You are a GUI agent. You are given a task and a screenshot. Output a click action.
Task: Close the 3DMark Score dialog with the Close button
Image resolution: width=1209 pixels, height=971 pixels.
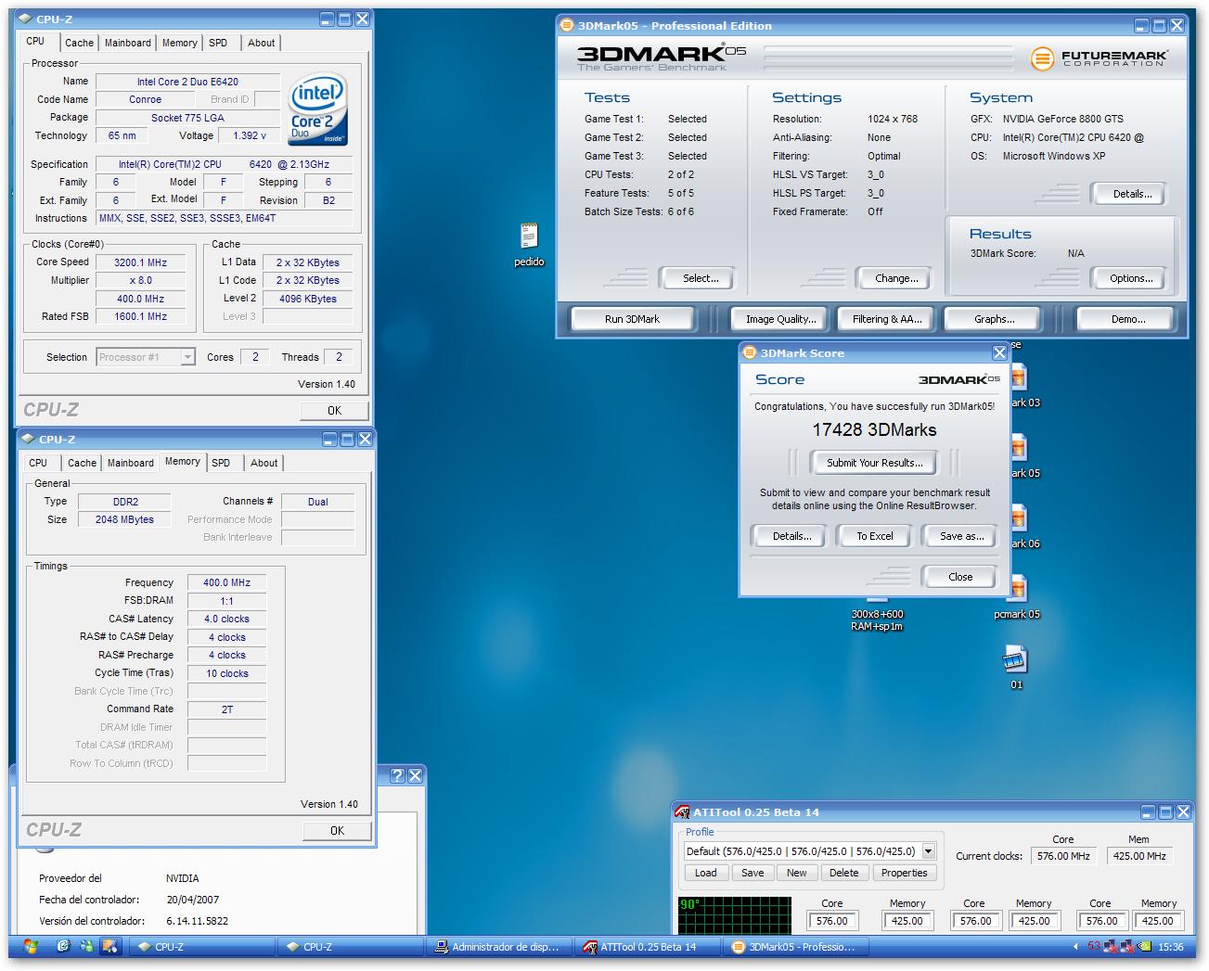click(x=960, y=577)
